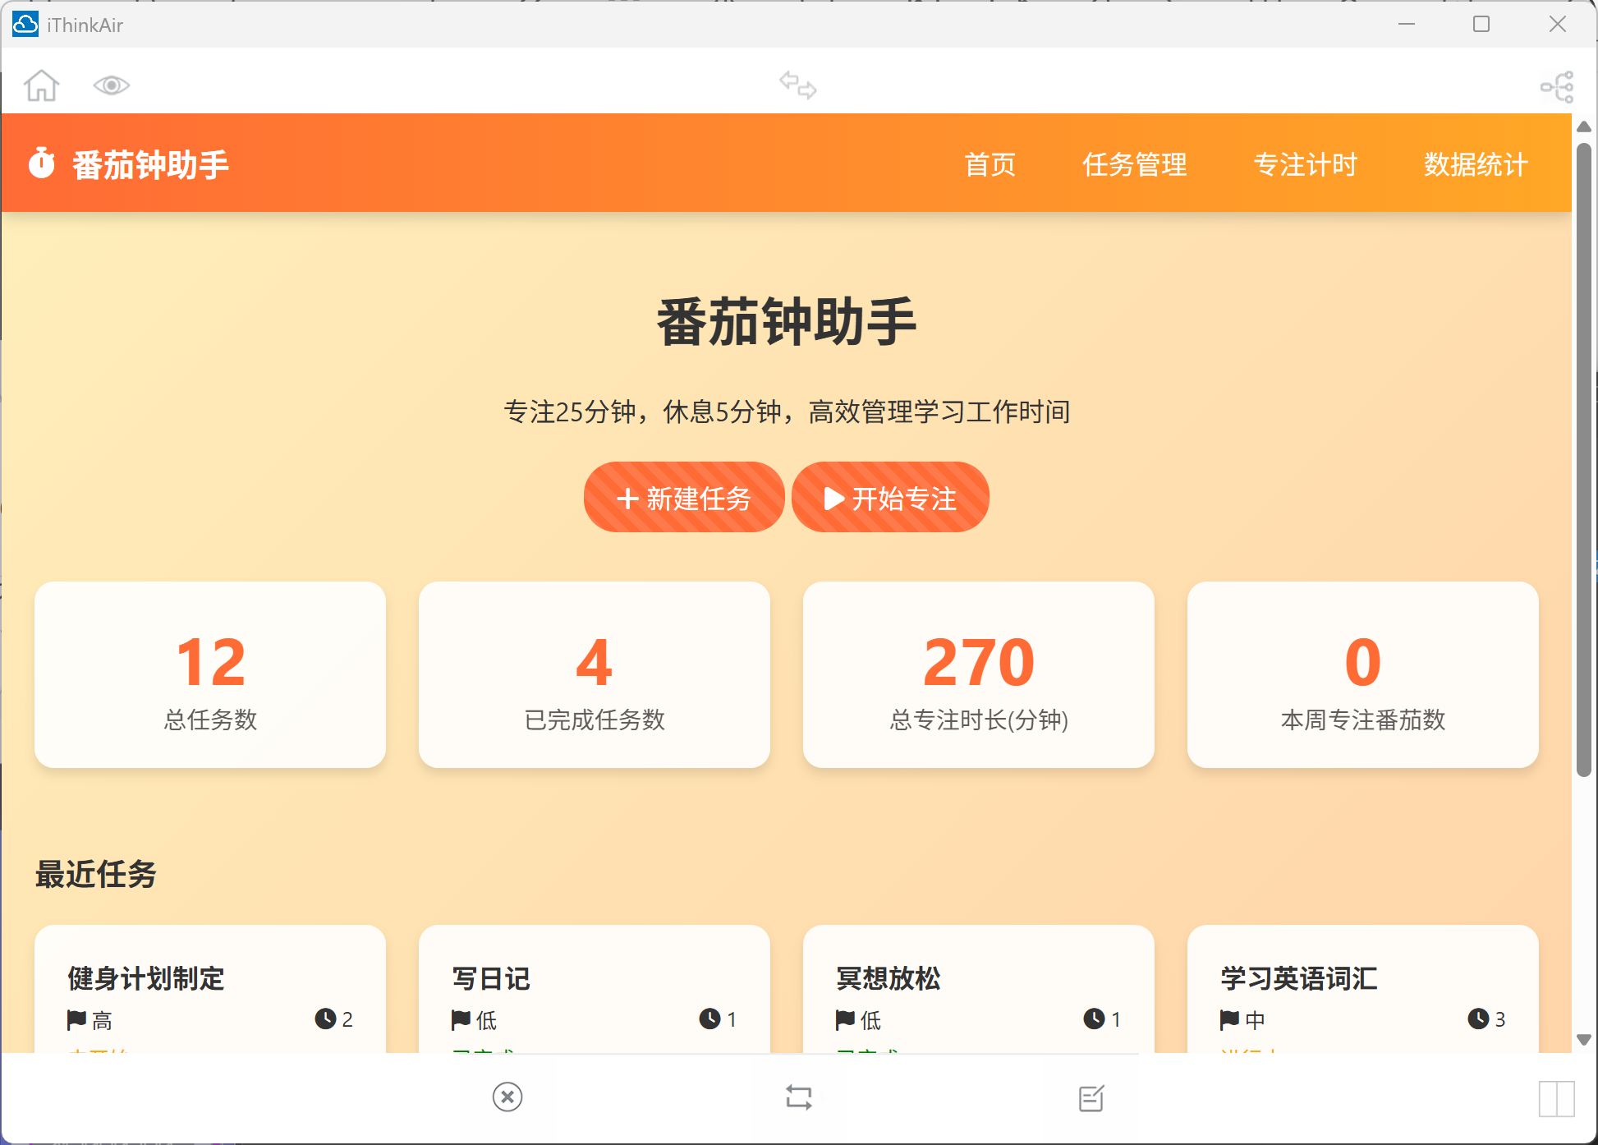Image resolution: width=1598 pixels, height=1145 pixels.
Task: Click the regenerate loop icon in bottom bar
Action: pos(798,1097)
